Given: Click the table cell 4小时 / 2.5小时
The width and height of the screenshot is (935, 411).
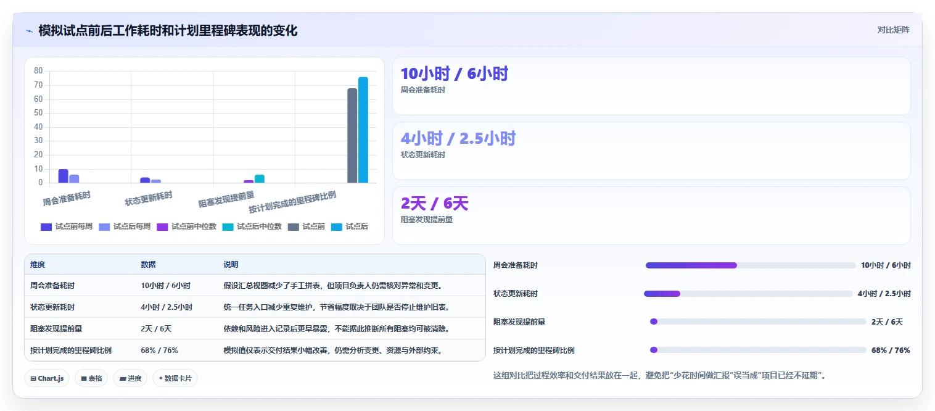Looking at the screenshot, I should click(x=167, y=307).
